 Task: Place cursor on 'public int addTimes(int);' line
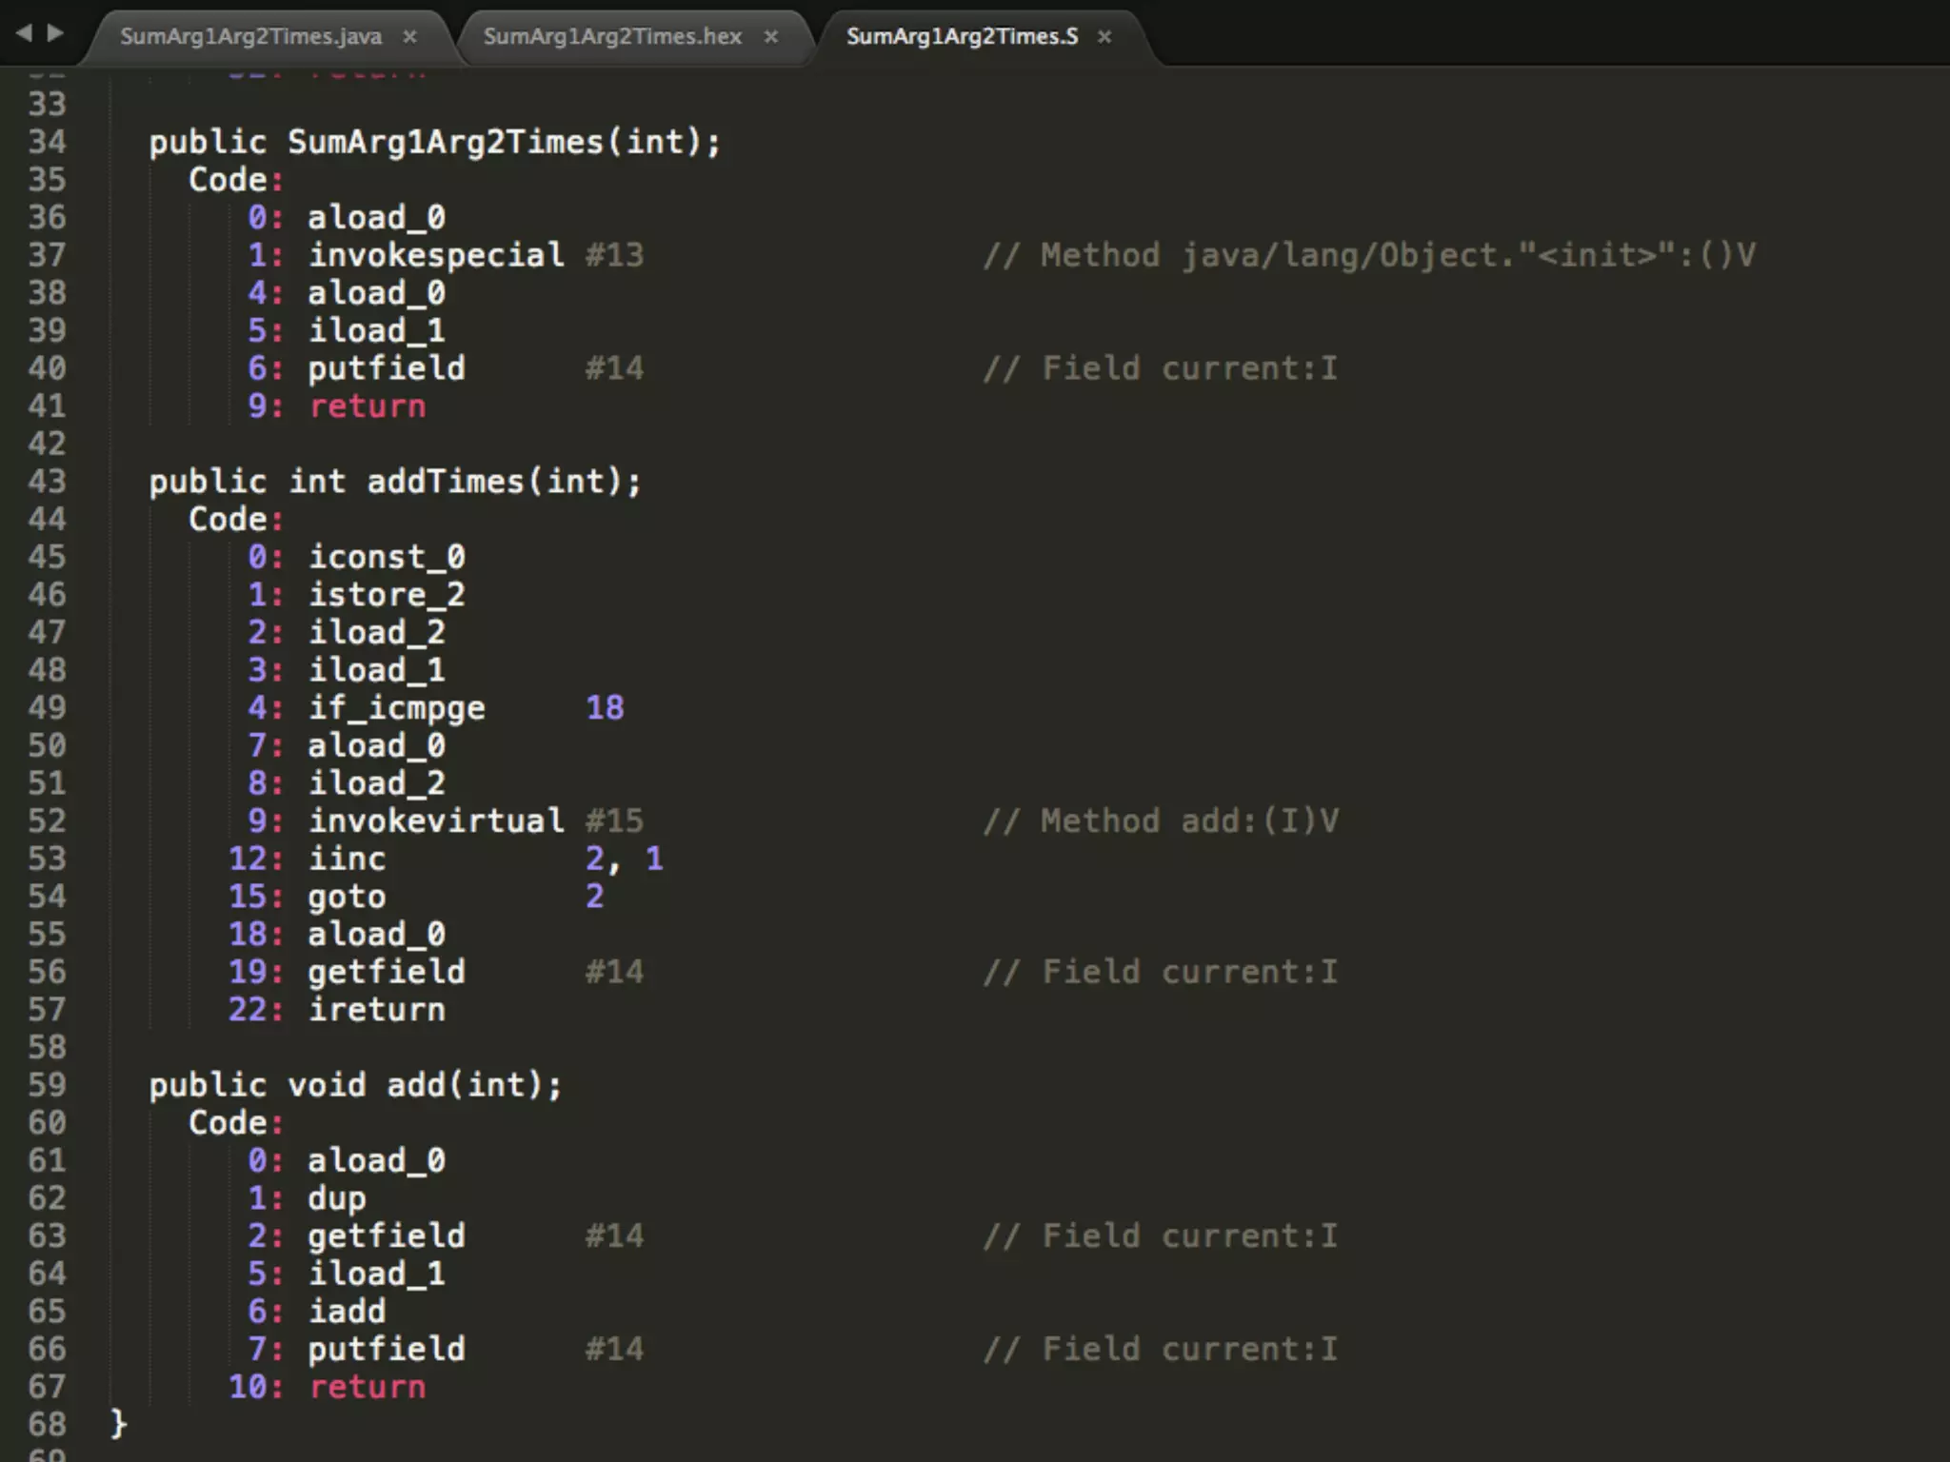coord(395,481)
